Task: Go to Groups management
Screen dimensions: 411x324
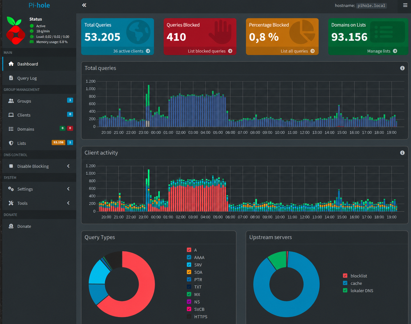Action: pos(39,101)
